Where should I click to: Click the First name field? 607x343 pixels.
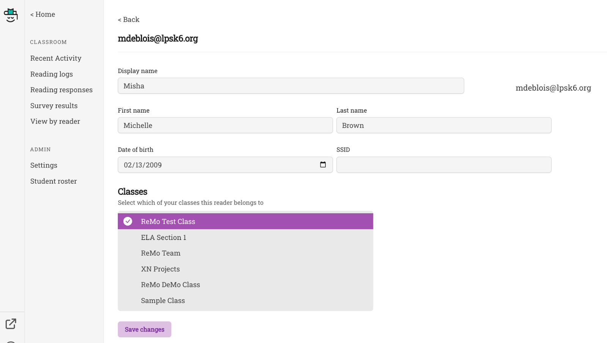pyautogui.click(x=225, y=125)
